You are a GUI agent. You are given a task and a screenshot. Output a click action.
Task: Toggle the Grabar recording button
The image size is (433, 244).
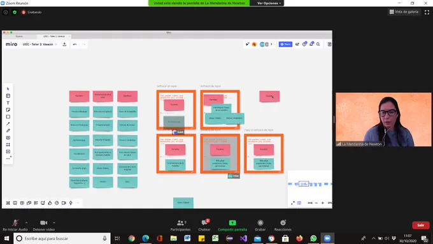(x=260, y=225)
